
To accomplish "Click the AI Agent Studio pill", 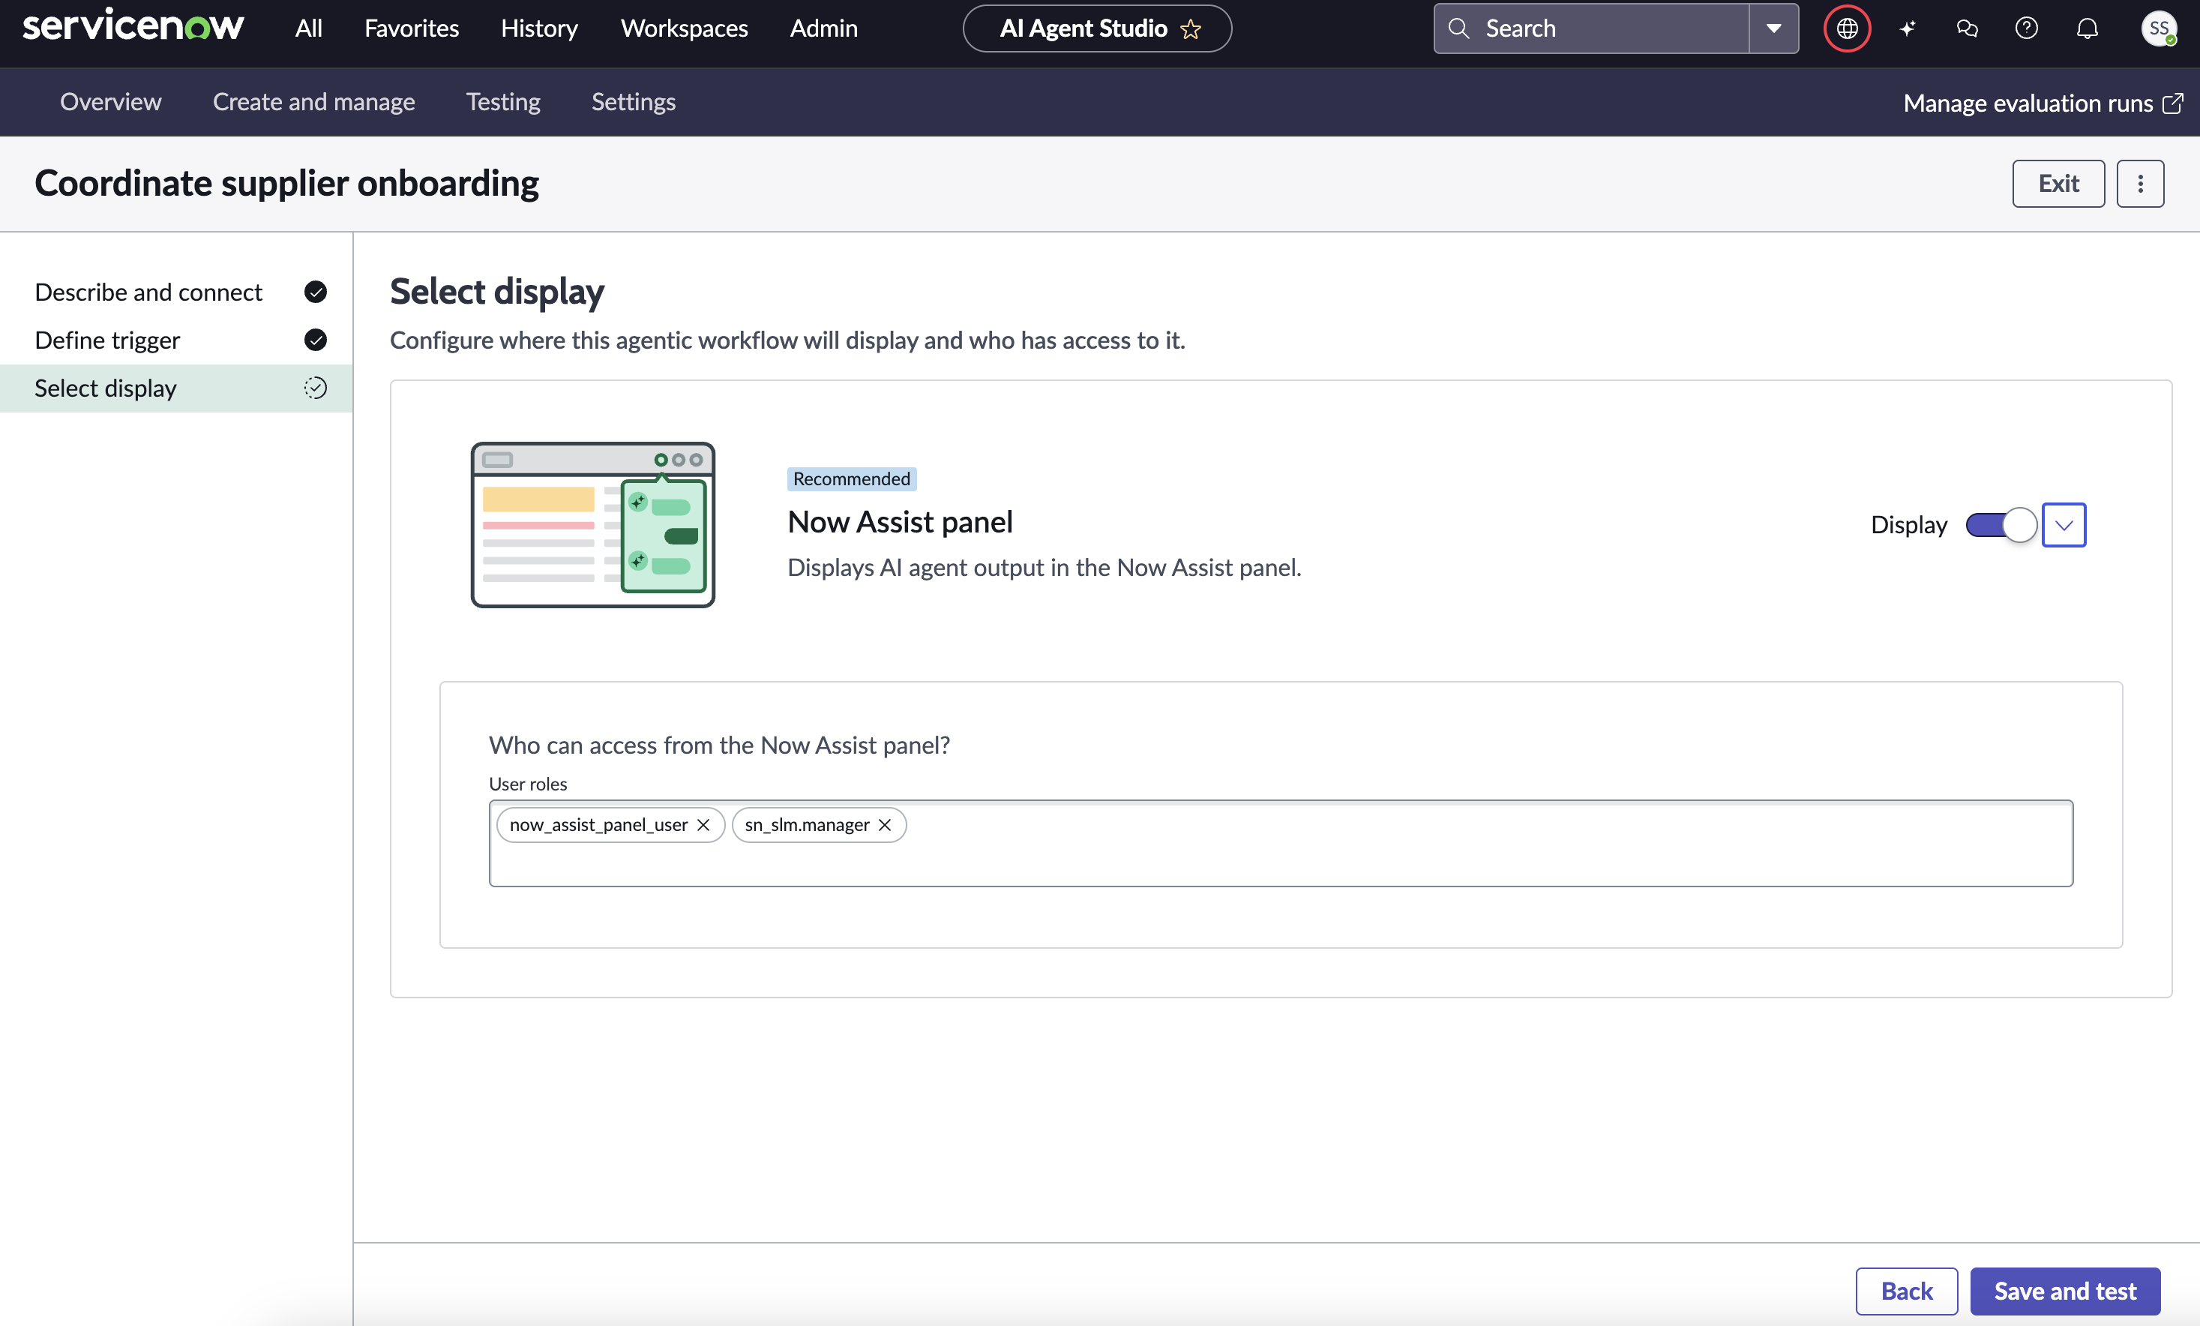I will pyautogui.click(x=1096, y=28).
